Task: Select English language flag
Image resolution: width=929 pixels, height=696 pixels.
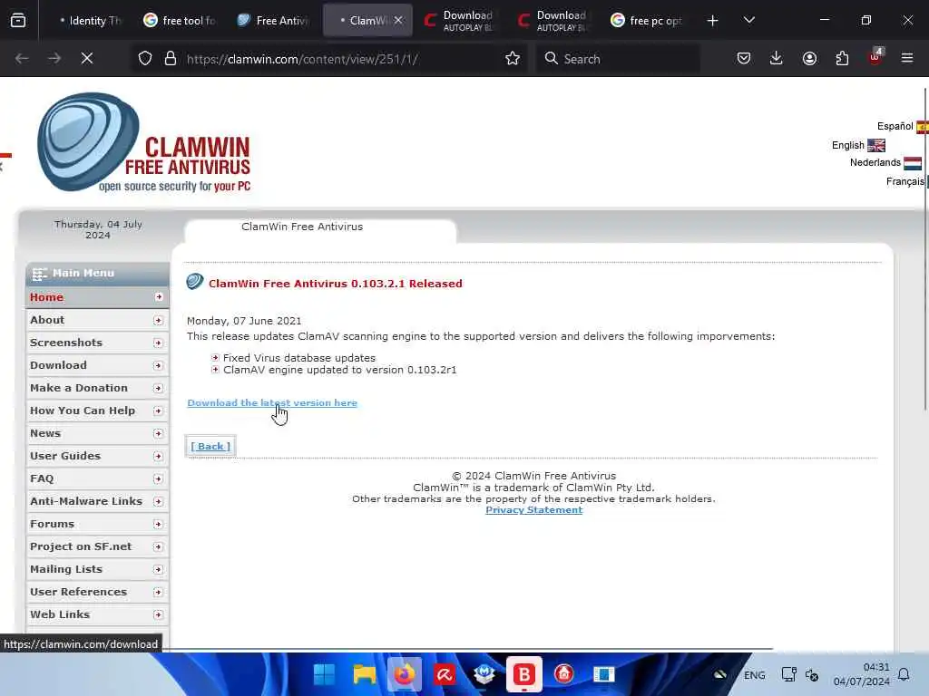Action: click(875, 145)
